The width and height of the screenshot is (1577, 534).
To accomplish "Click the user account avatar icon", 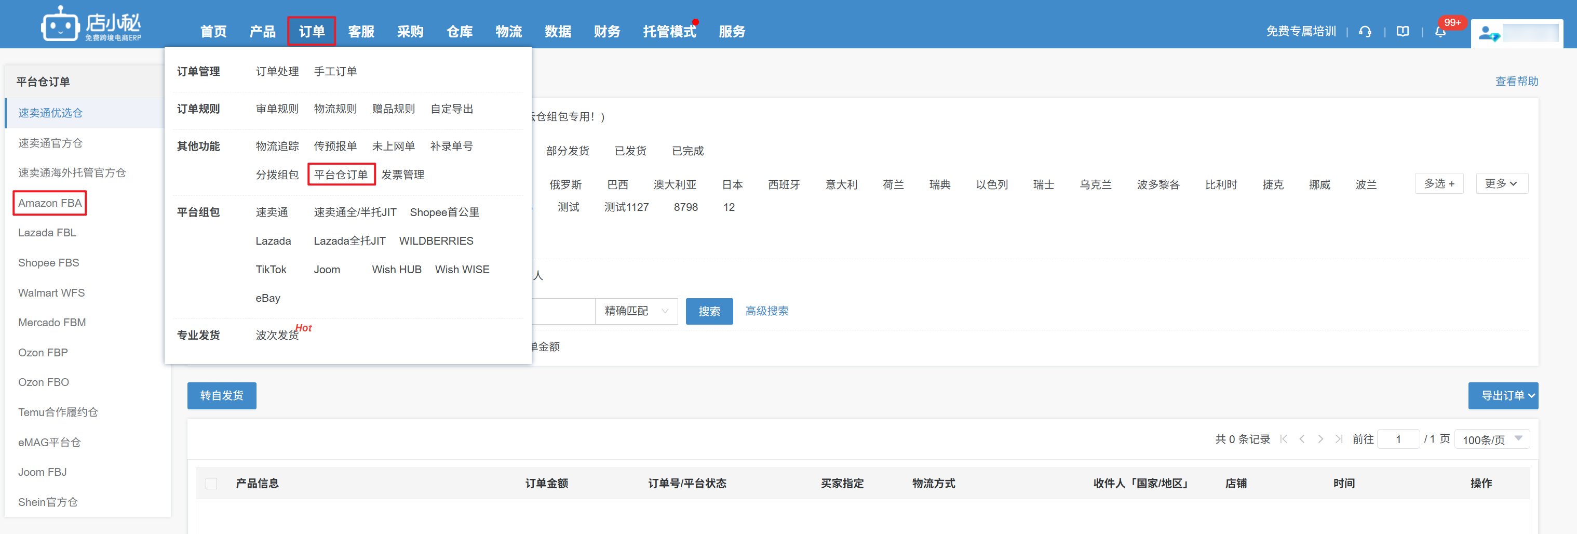I will [x=1488, y=33].
